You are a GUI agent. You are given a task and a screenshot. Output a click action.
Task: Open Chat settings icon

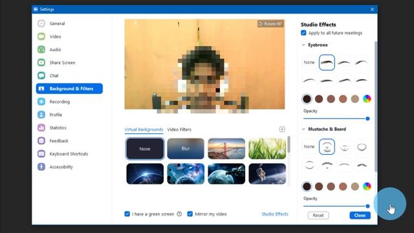(41, 76)
